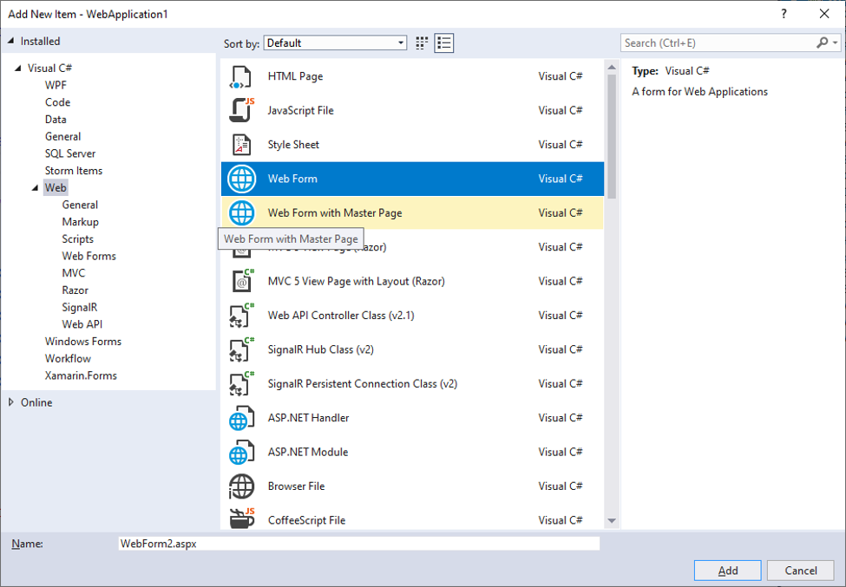Click the search magnifier icon

[822, 42]
